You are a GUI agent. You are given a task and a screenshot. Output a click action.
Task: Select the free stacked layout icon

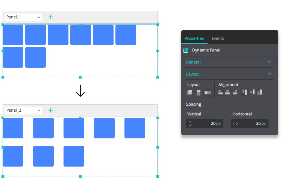click(x=190, y=92)
